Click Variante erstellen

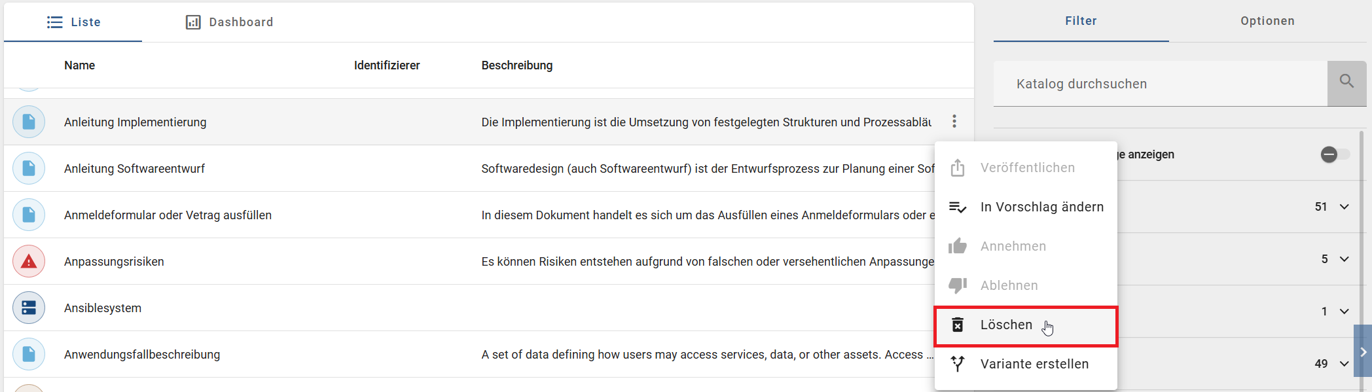pos(1034,364)
